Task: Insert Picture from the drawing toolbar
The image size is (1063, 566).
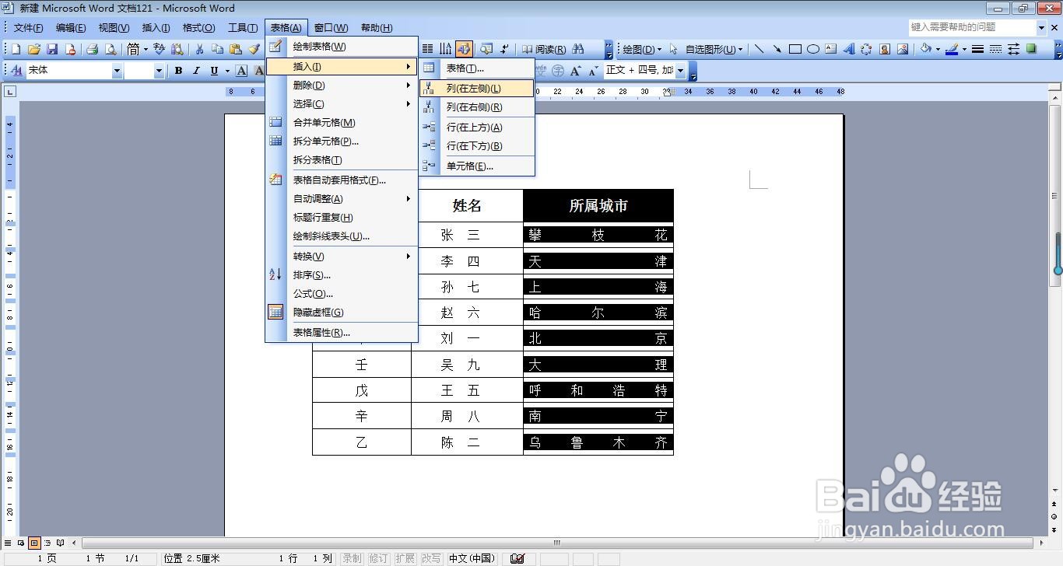Action: (903, 49)
